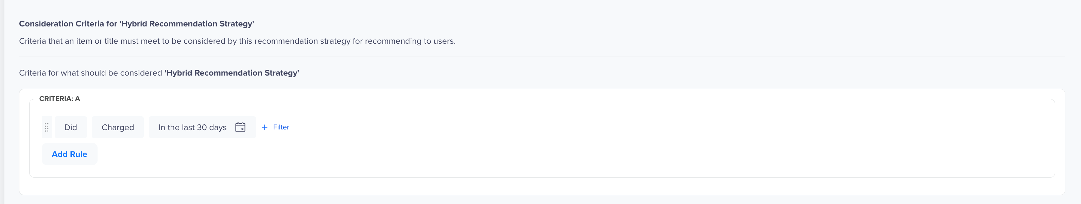The image size is (1081, 204).
Task: Click the grey sidebar strip at left edge
Action: (x=2, y=102)
